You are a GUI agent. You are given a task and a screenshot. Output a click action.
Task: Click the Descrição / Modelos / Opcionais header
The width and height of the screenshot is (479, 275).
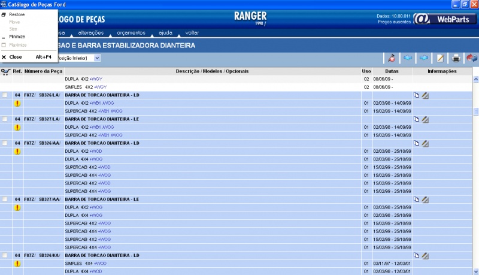click(213, 71)
